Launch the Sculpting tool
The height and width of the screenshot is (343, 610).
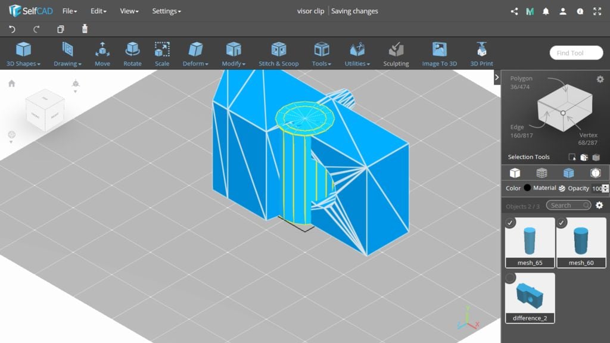coord(396,54)
